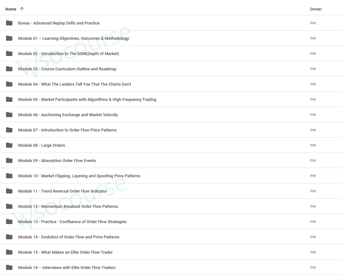Click owner 'me' in Module 15 row
Screen dimensions: 343x275
coord(313,252)
